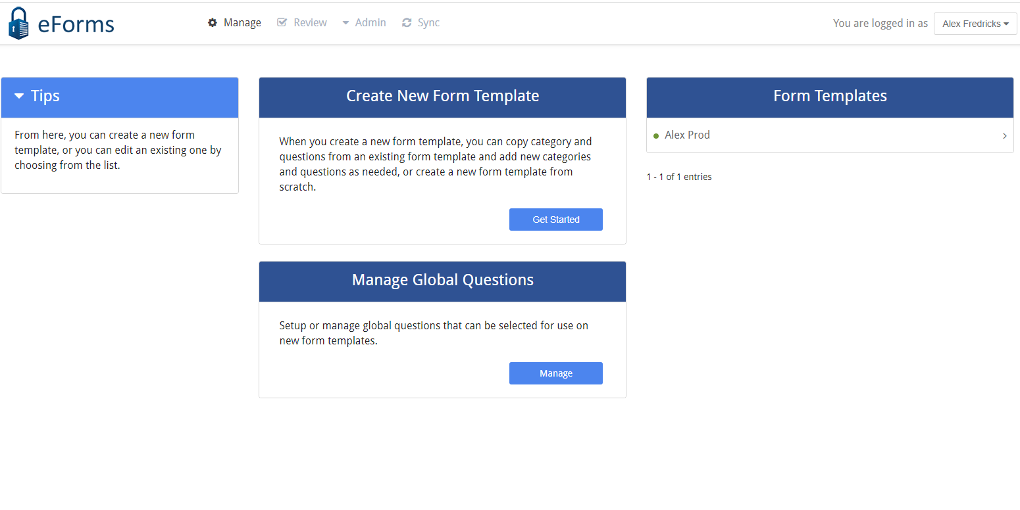Click the '1 - 1 of 1 entries' text
This screenshot has width=1020, height=510.
point(679,177)
